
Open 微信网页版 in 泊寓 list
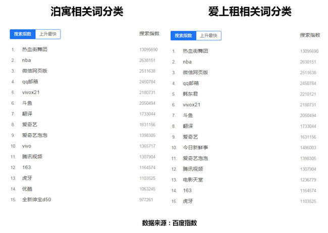coord(35,71)
